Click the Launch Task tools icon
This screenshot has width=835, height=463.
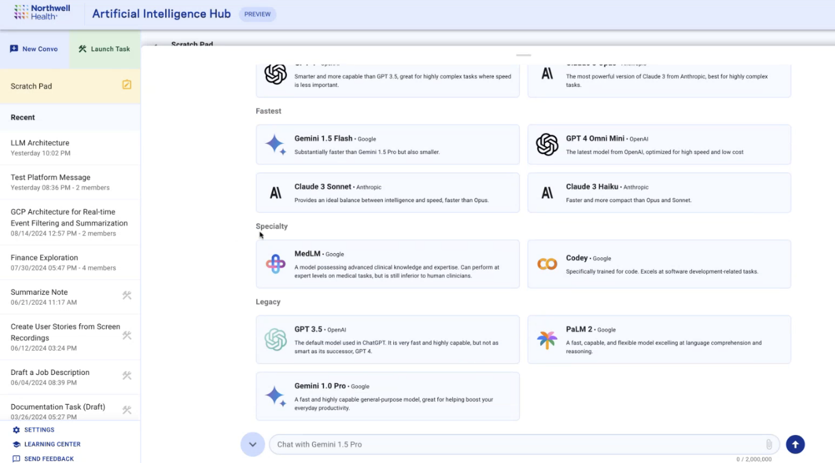pyautogui.click(x=83, y=49)
